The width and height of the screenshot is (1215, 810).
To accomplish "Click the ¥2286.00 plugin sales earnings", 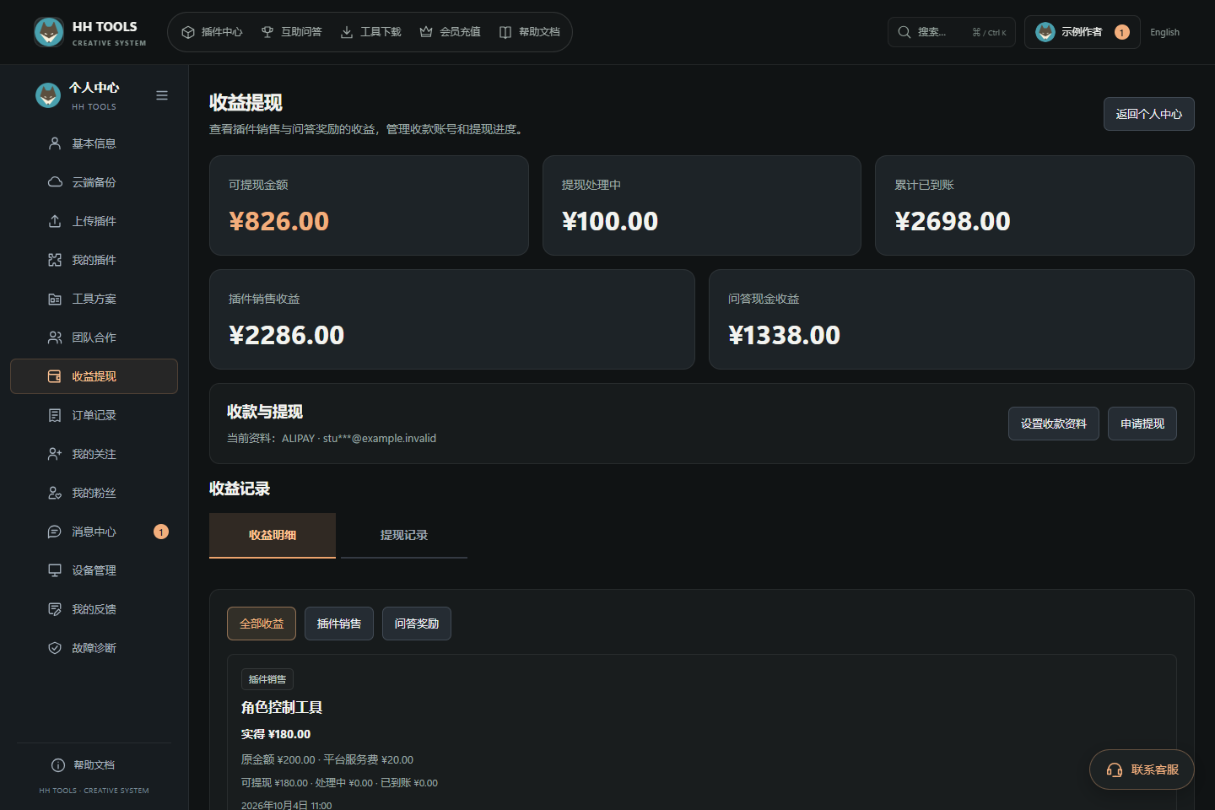I will click(287, 335).
